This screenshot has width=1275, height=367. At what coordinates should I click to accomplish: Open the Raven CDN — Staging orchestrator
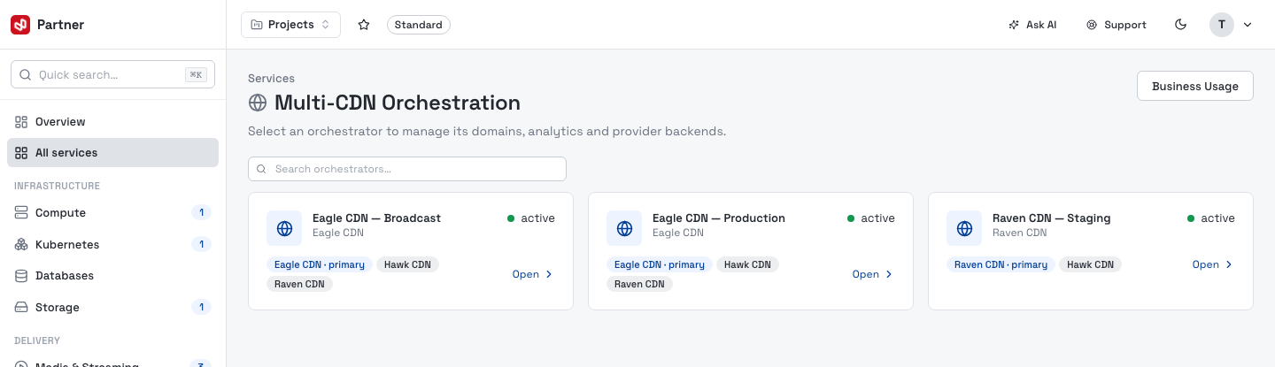(1213, 264)
